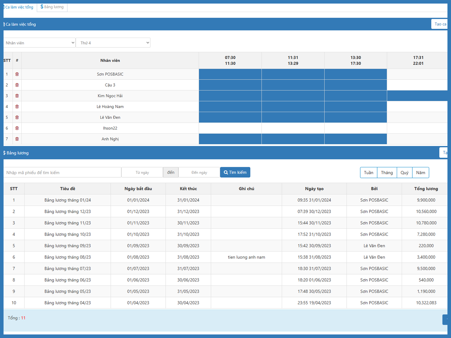Toggle Anh Nghị 13:30-17:30 shift cell

click(356, 139)
